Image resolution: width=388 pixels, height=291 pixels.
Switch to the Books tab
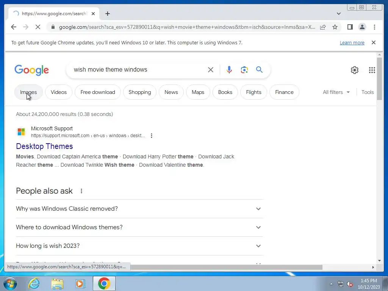point(225,92)
